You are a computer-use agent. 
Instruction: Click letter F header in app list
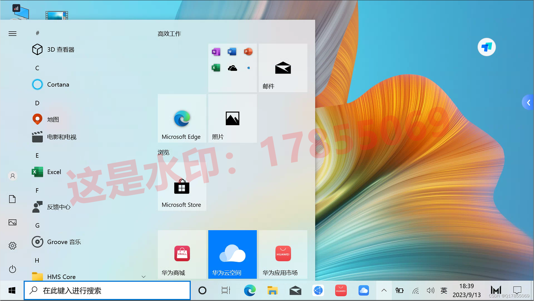[x=37, y=190]
